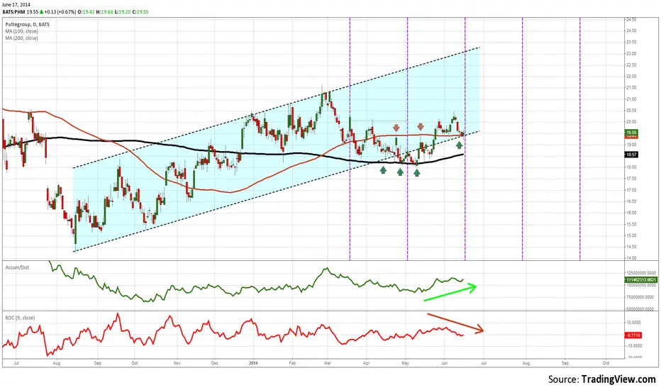The height and width of the screenshot is (390, 661).
Task: Click the green 111462313.9621 Accum/Dist value tag
Action: coord(641,280)
